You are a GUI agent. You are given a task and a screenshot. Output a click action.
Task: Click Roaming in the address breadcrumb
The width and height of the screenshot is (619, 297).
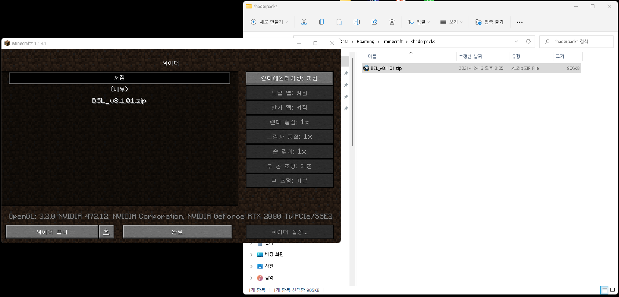(366, 42)
